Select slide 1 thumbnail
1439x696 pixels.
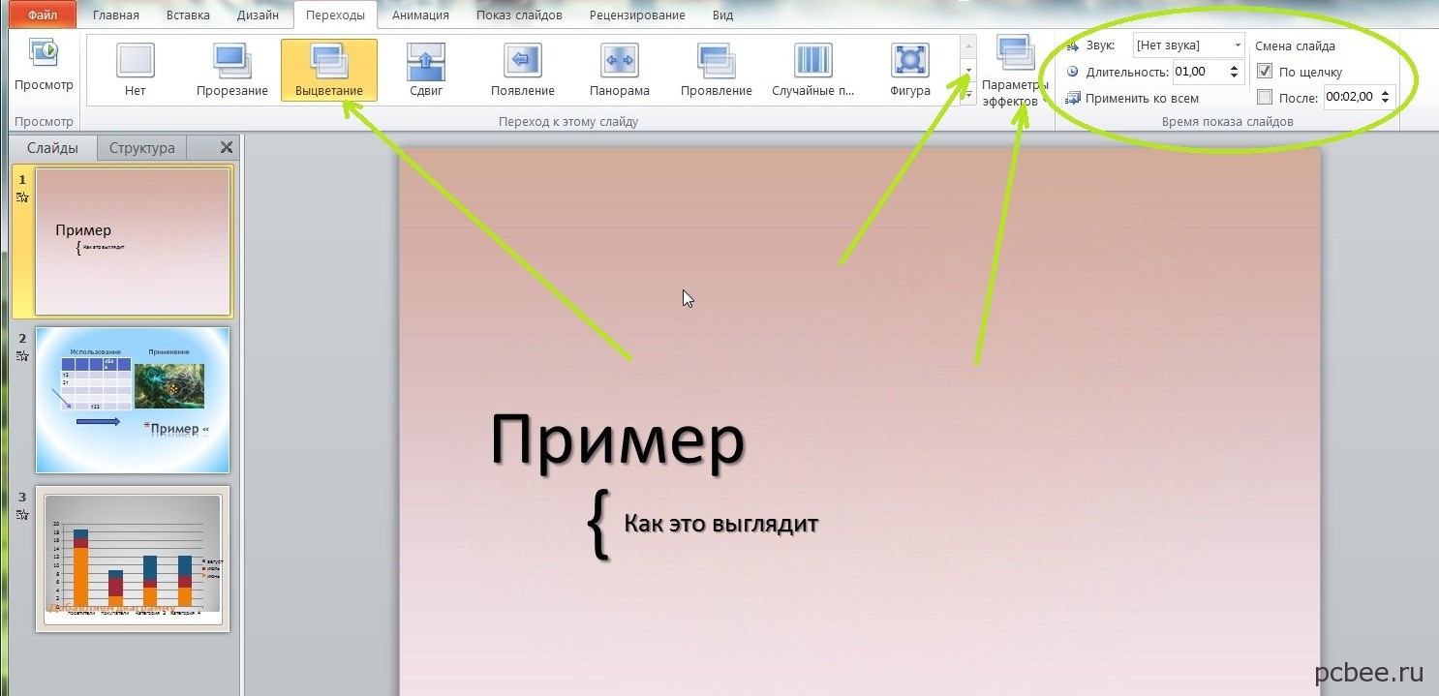(x=133, y=242)
